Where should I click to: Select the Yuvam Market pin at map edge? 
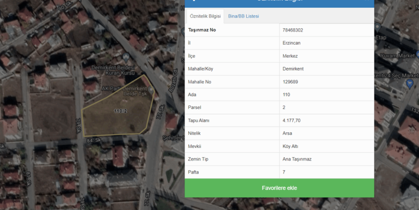pyautogui.click(x=417, y=53)
